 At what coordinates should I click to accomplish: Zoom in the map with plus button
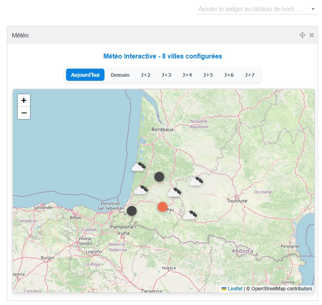click(x=24, y=100)
